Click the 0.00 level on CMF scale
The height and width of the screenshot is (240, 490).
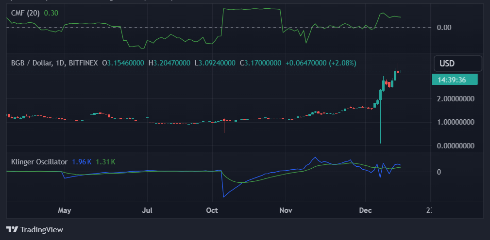444,27
